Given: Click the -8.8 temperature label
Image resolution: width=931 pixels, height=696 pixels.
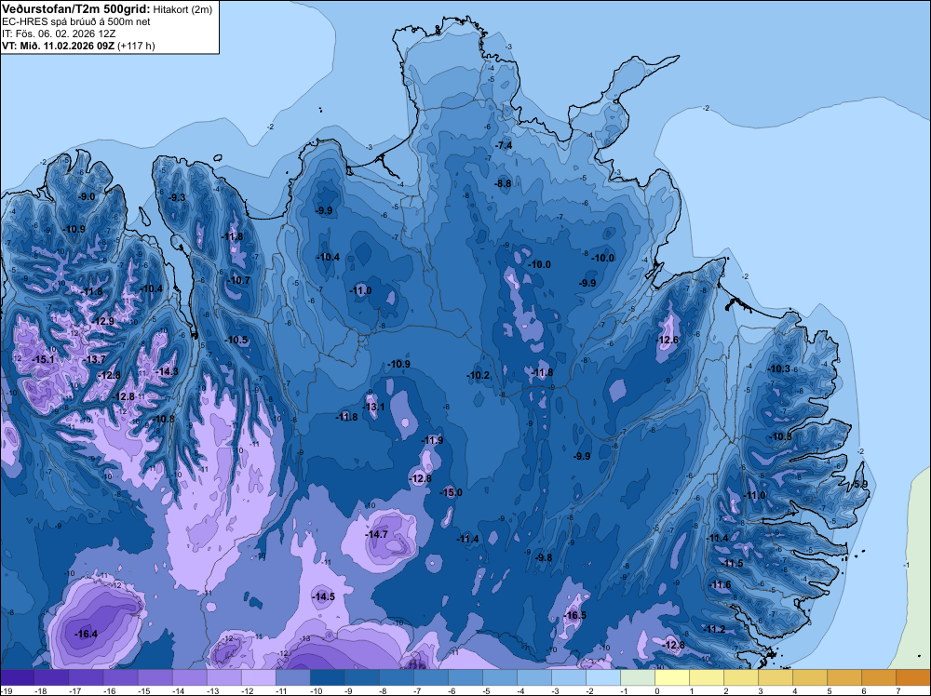Looking at the screenshot, I should (503, 183).
